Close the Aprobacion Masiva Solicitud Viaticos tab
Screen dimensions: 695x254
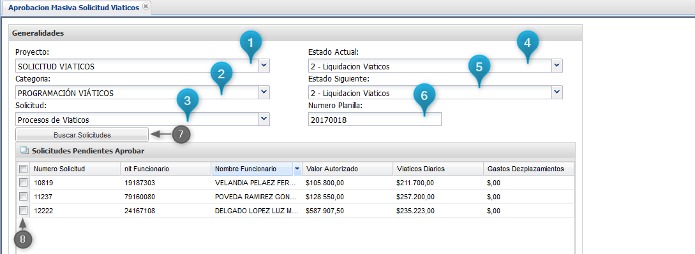[x=146, y=8]
